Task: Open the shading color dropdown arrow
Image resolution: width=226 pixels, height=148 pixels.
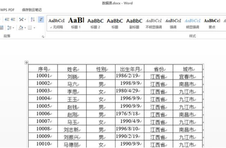Action: point(25,28)
